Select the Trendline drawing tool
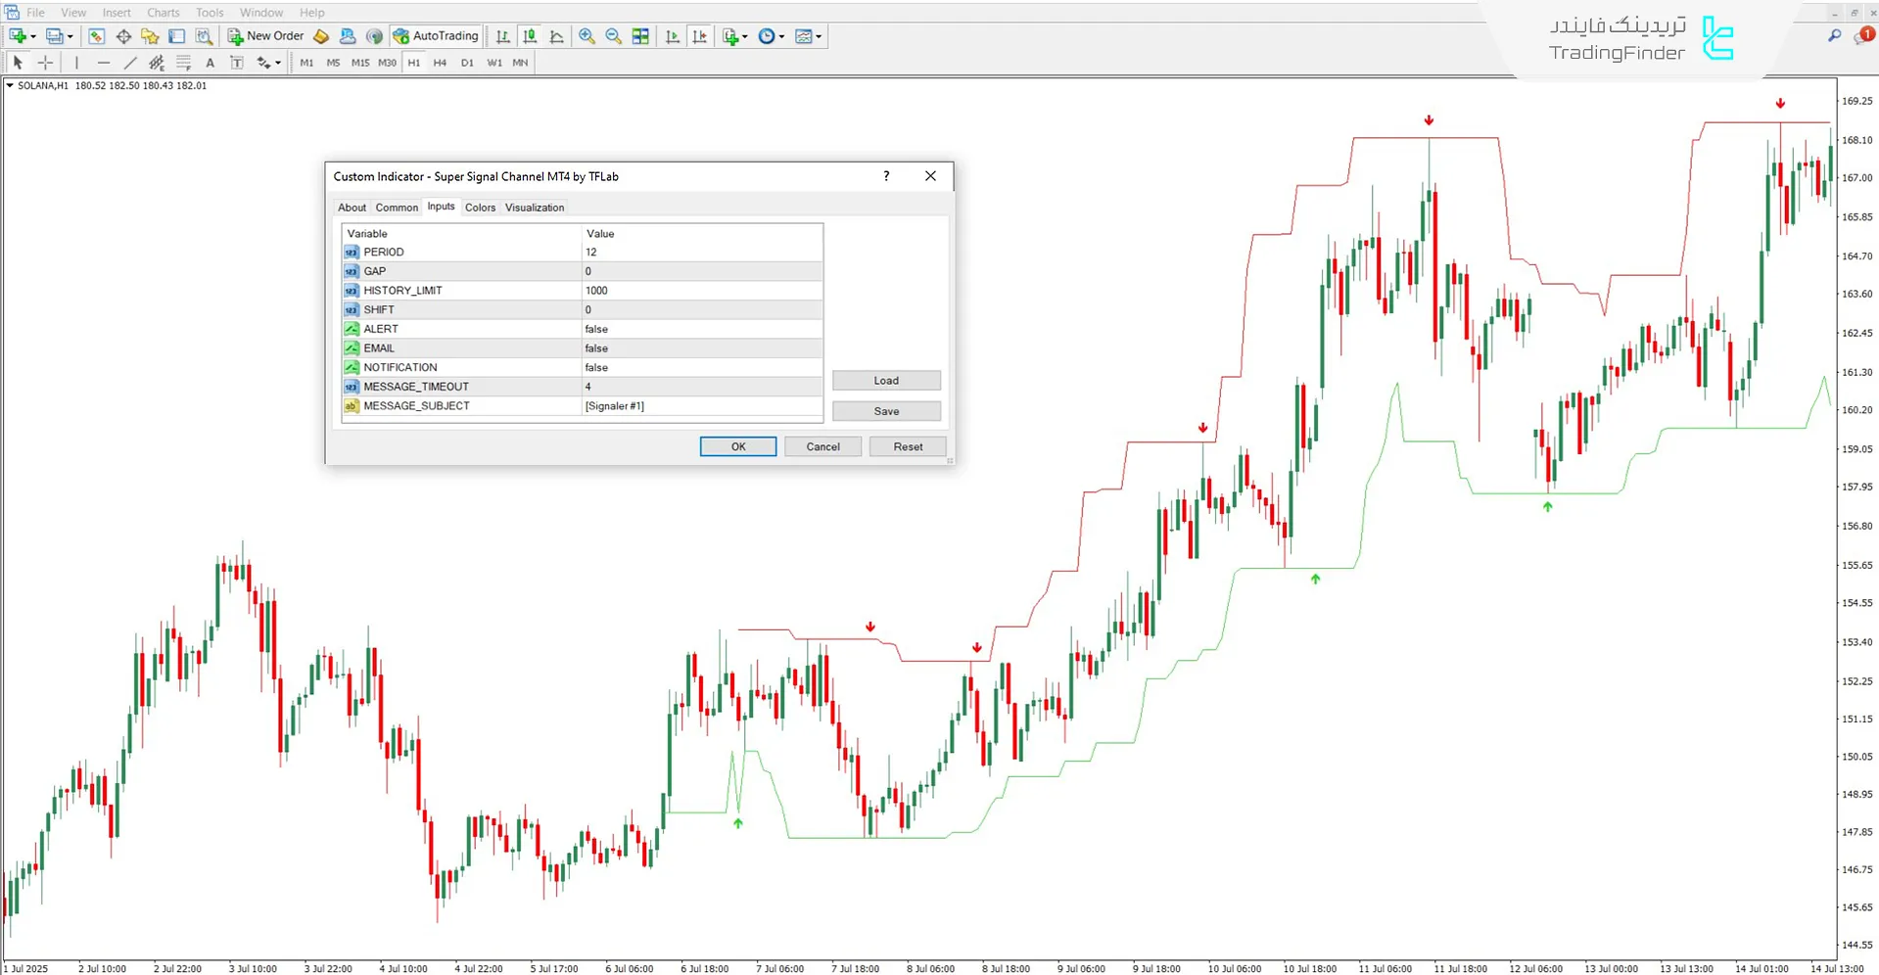The height and width of the screenshot is (975, 1879). [x=130, y=63]
